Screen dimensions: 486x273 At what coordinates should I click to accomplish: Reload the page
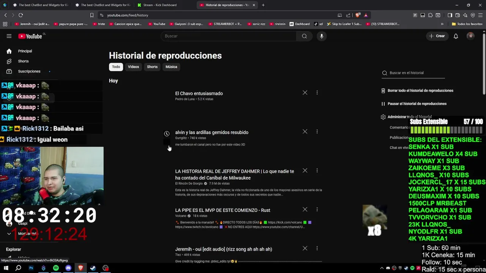(21, 15)
